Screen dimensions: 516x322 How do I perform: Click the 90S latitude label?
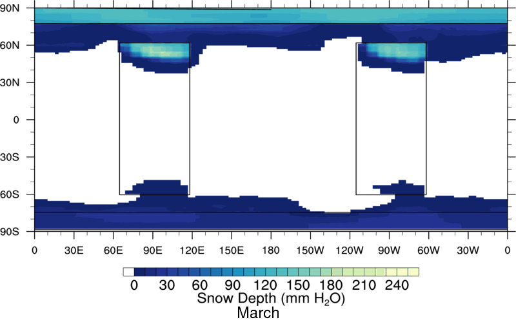(x=10, y=231)
